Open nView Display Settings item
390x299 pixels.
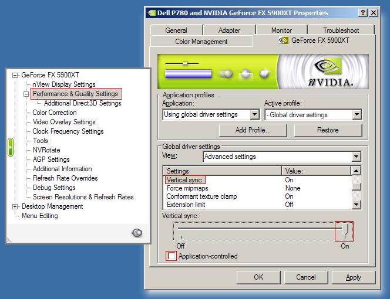click(64, 84)
